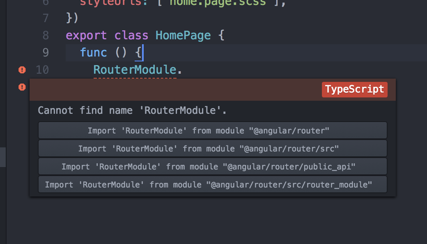Screen dimensions: 427x244
Task: Click the gray handle on the left edge
Action: point(3,158)
